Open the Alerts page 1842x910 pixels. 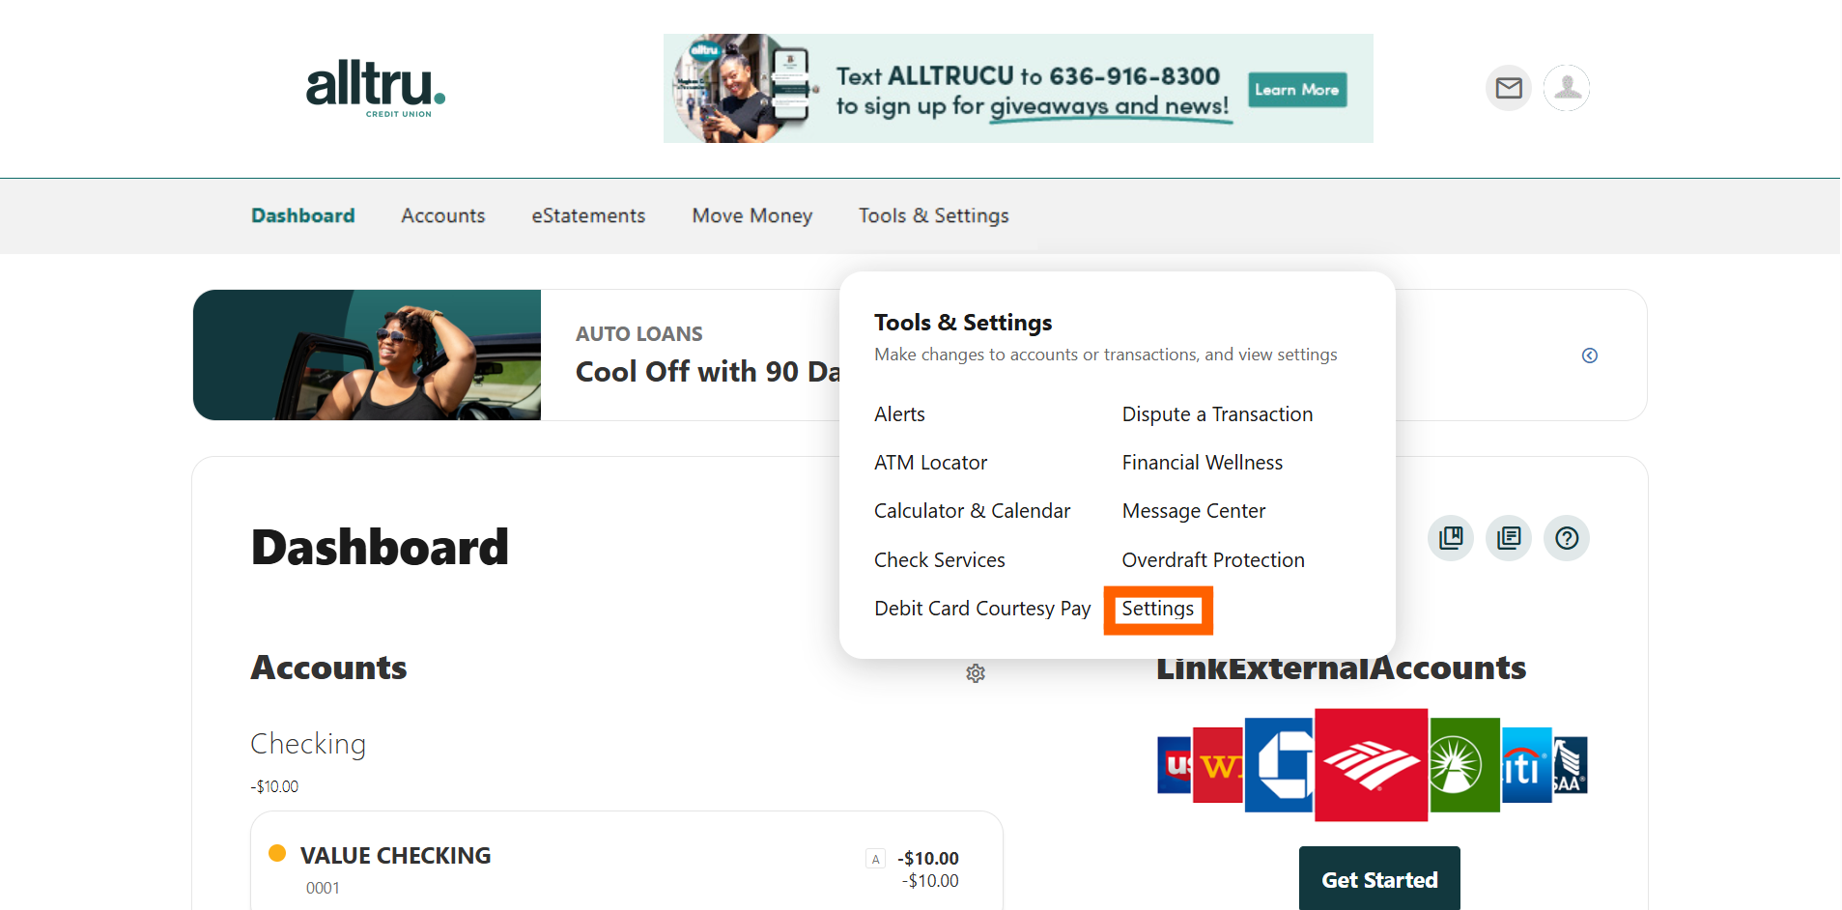(x=899, y=413)
